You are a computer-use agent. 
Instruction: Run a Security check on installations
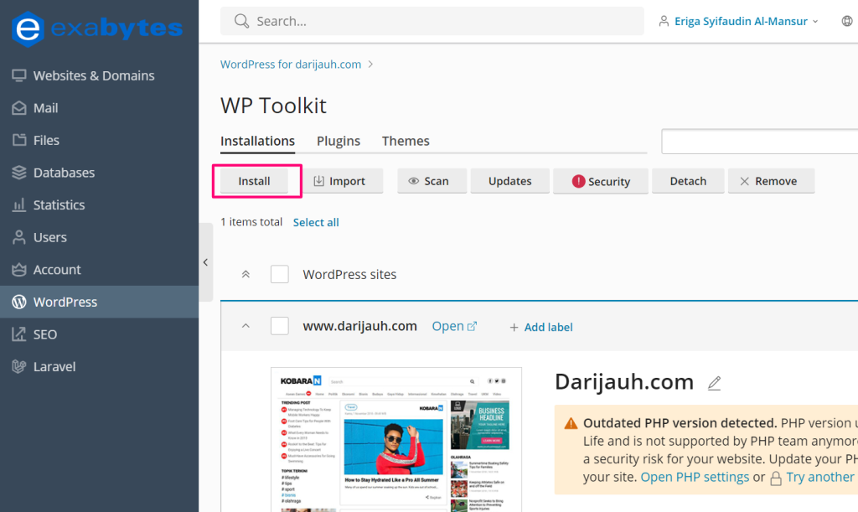[600, 180]
